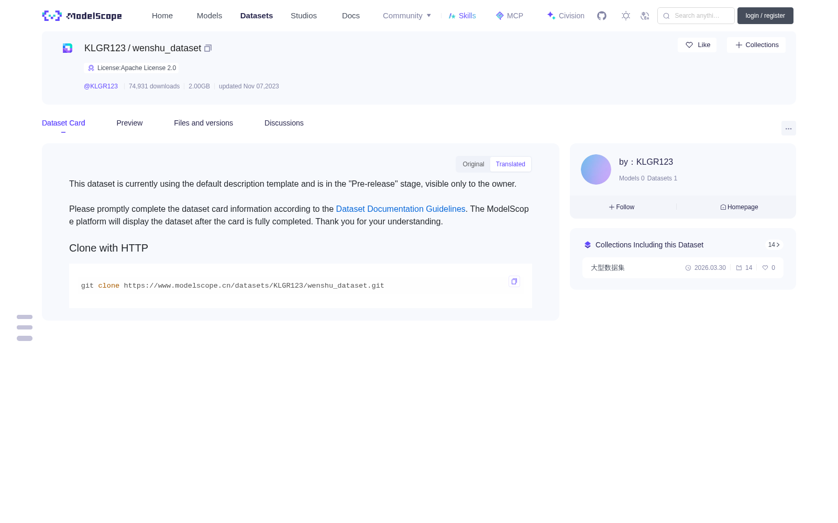The image size is (838, 523).
Task: Follow user KLGR123
Action: point(622,207)
